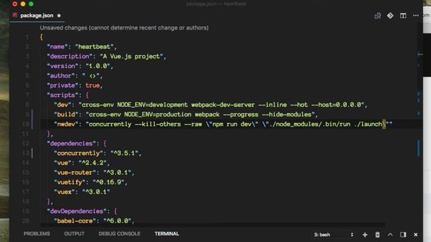The width and height of the screenshot is (431, 242).
Task: Click 'webpack-dev-server' in the dev script
Action: point(223,105)
